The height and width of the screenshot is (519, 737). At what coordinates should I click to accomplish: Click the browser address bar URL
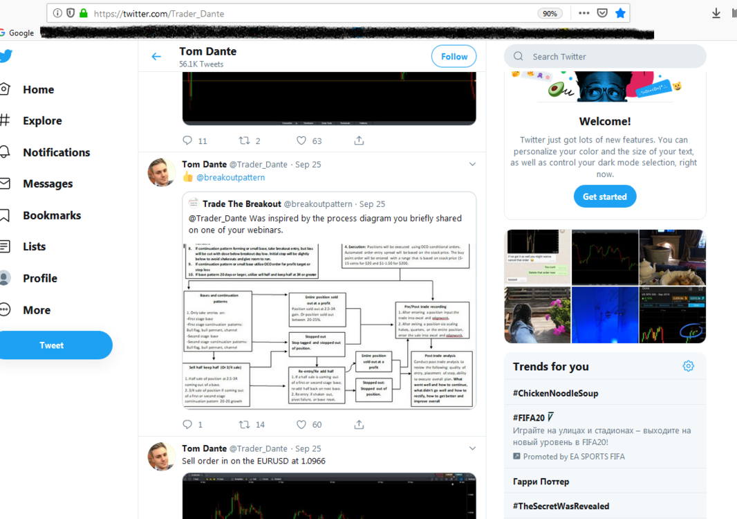click(159, 14)
